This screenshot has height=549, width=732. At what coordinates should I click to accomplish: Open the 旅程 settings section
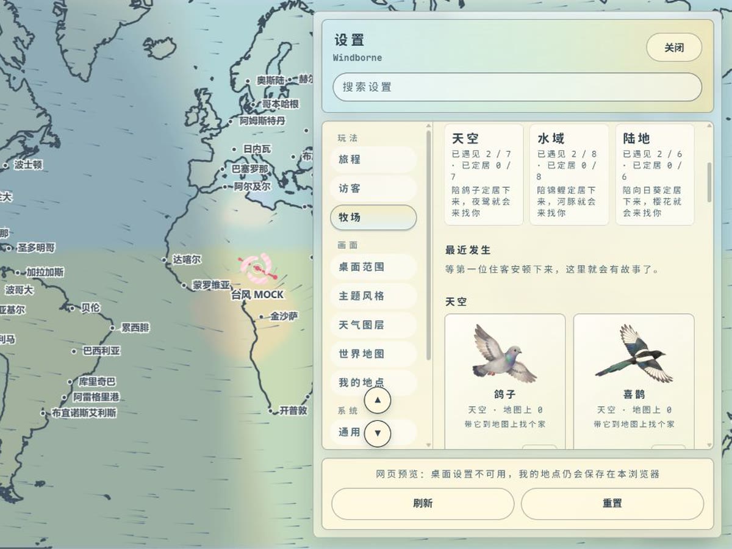(373, 159)
